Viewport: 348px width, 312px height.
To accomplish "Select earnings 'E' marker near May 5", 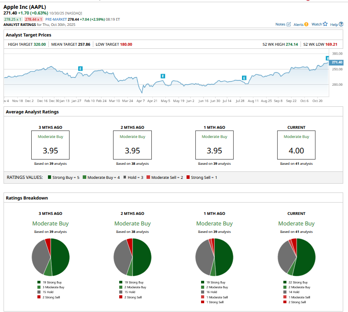I will [x=163, y=76].
